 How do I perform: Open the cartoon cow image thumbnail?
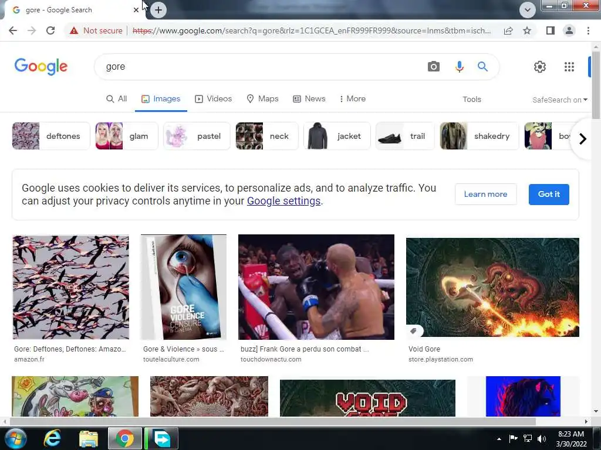click(x=75, y=397)
